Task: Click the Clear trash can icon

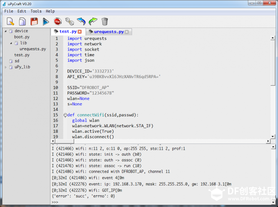Action: [x=105, y=21]
